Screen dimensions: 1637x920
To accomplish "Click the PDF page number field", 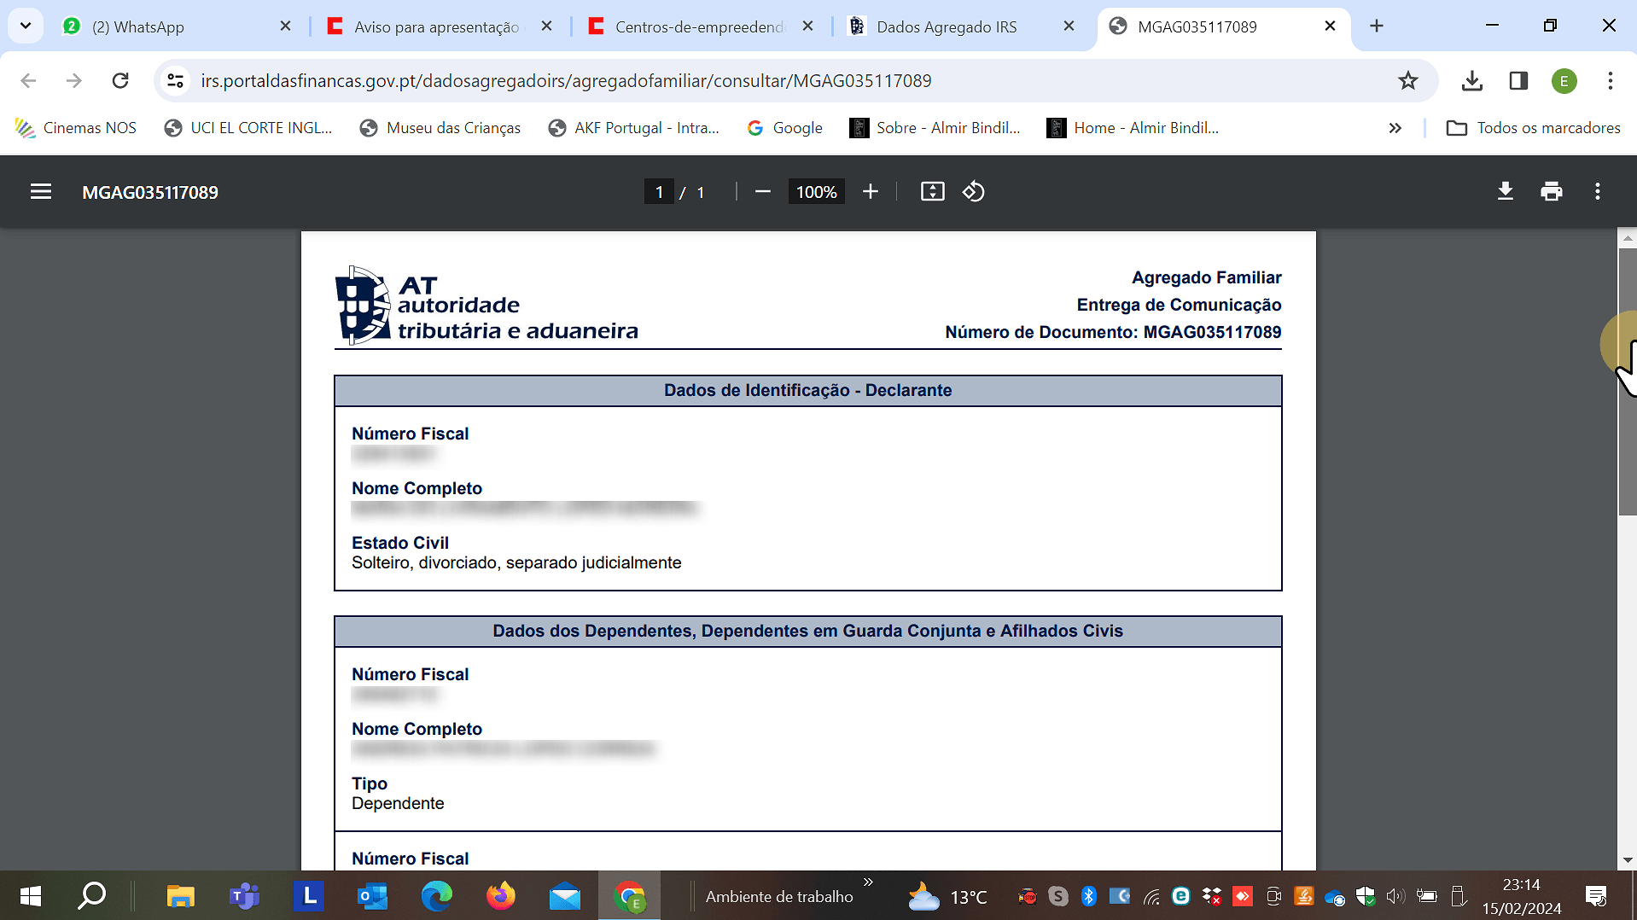I will (x=659, y=192).
